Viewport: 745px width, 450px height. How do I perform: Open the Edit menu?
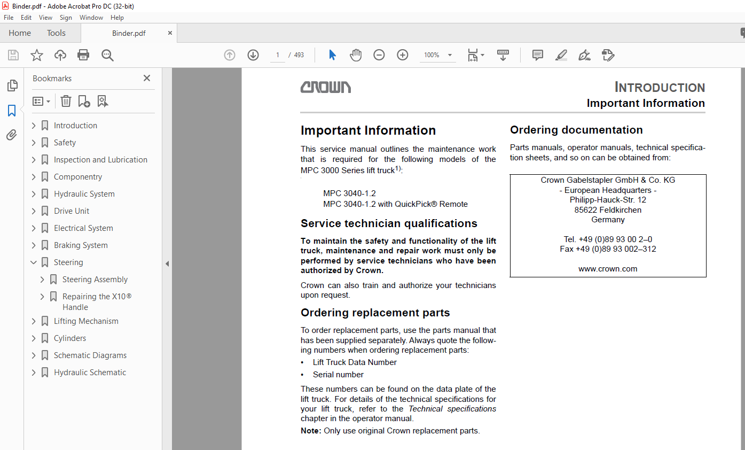[x=26, y=18]
